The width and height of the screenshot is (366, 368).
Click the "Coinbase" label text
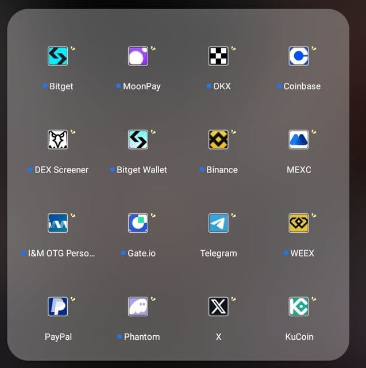(302, 86)
